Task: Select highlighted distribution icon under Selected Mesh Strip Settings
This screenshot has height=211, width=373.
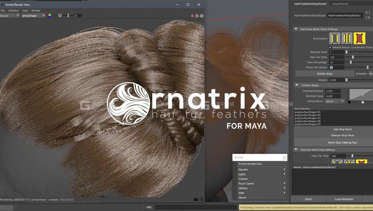Action: 361,161
